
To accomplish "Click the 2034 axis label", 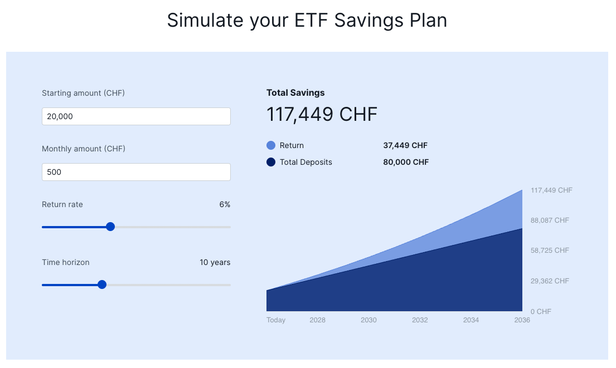I will (471, 320).
